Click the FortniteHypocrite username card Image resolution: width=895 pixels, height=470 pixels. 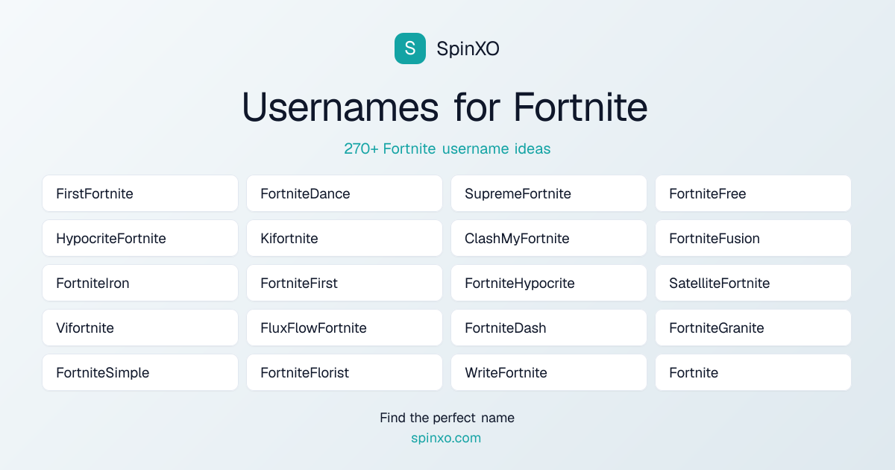pos(549,283)
